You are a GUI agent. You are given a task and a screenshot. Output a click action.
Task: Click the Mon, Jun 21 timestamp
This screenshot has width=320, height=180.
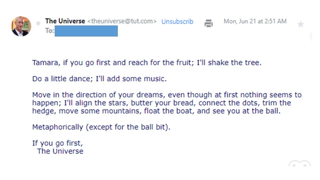pos(255,21)
